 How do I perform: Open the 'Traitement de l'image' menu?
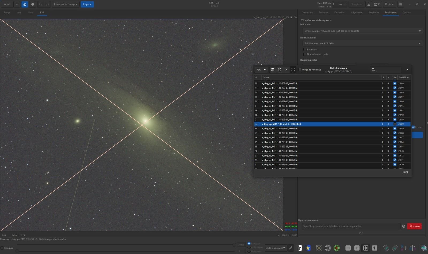[66, 4]
